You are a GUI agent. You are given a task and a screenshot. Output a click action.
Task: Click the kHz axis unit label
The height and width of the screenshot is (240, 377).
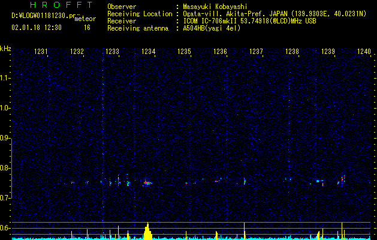coord(5,49)
